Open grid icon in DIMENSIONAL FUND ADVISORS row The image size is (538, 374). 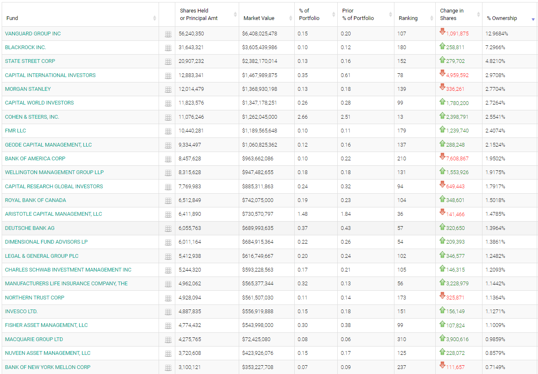168,242
